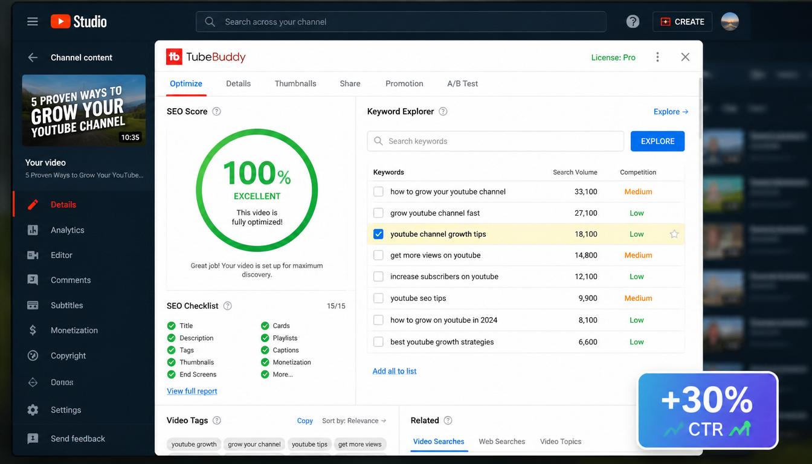Viewport: 812px width, 464px height.
Task: Select the Video Searches tab
Action: (439, 442)
